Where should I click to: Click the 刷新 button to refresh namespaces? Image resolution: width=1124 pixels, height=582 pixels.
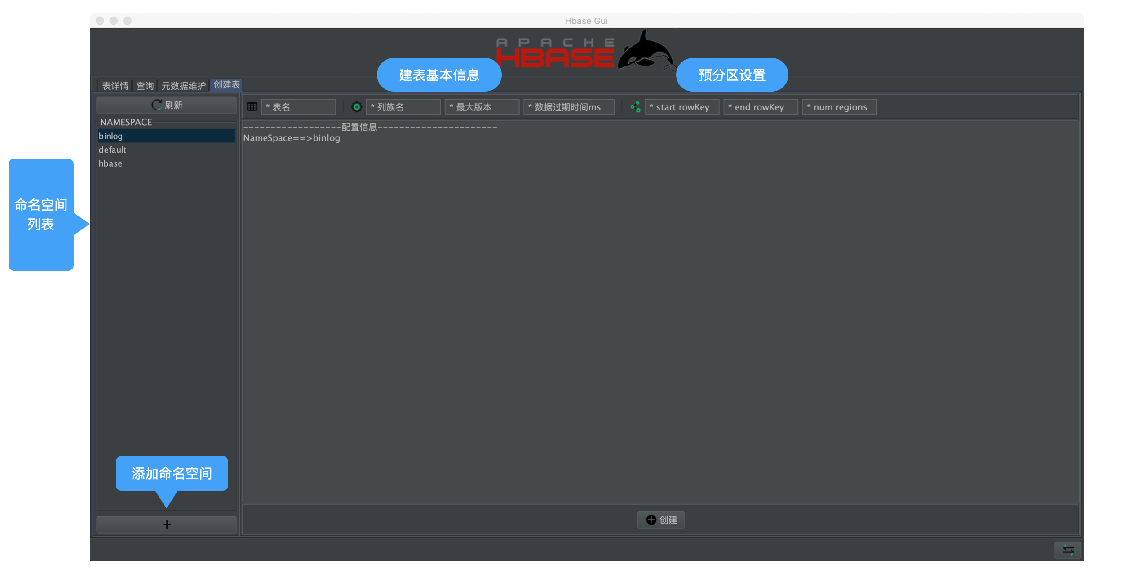tap(166, 104)
